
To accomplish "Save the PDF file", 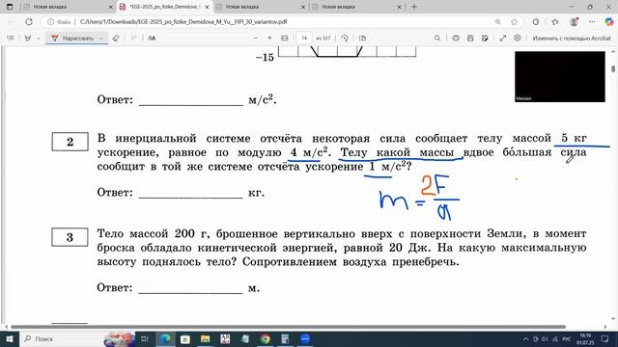I will pyautogui.click(x=470, y=39).
